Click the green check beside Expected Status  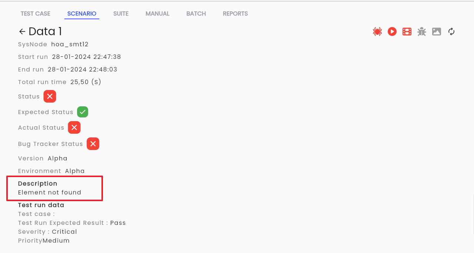coord(83,112)
